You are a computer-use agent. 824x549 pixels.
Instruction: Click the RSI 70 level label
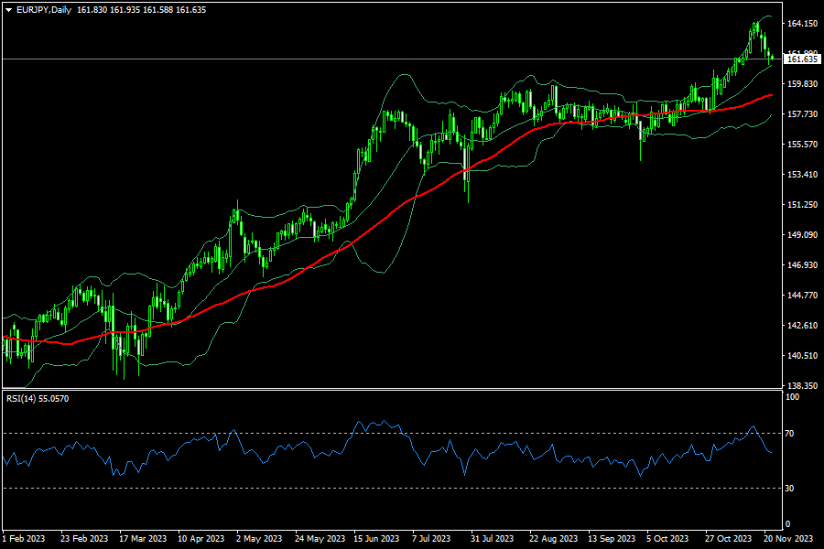click(x=789, y=434)
